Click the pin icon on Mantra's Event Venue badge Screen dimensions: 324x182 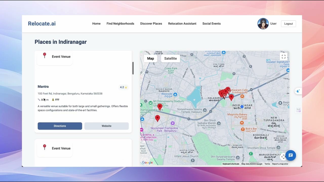pyautogui.click(x=45, y=55)
